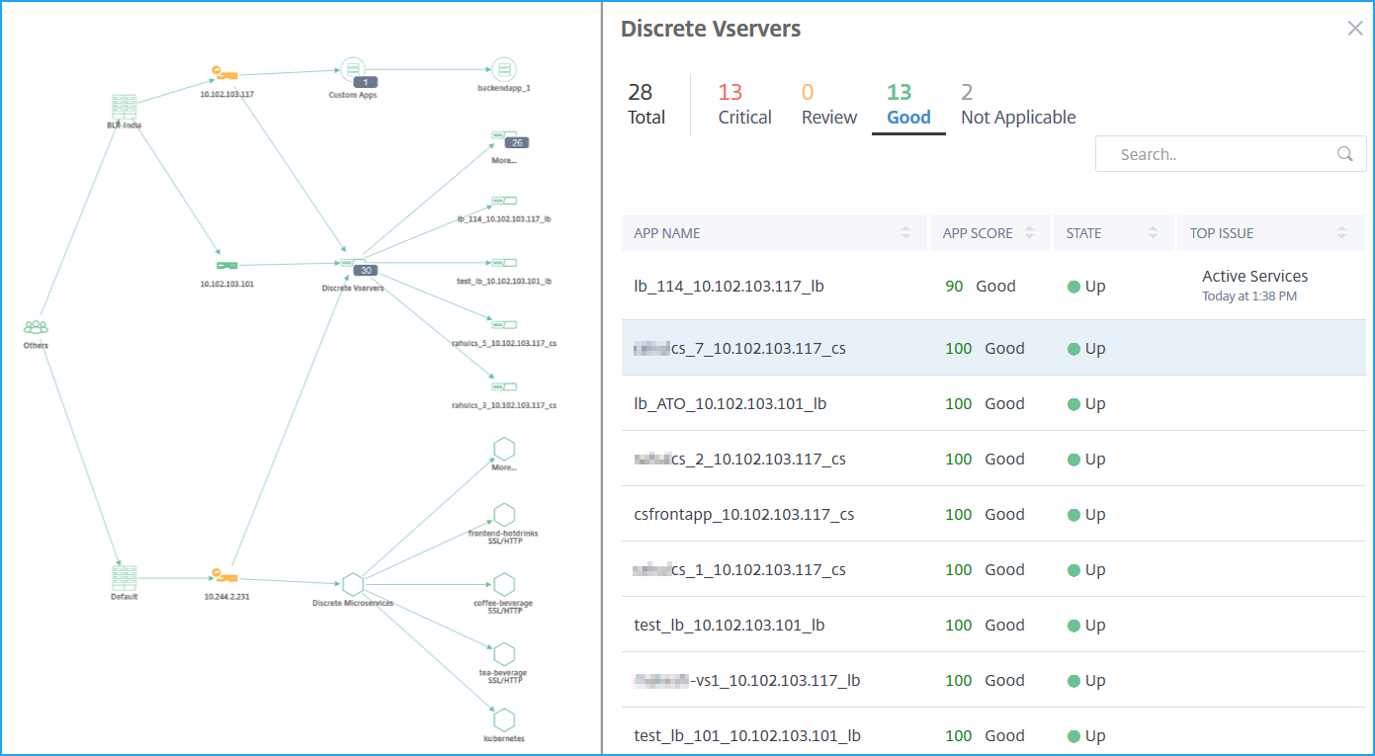Sort table by APP NAME column

click(906, 233)
